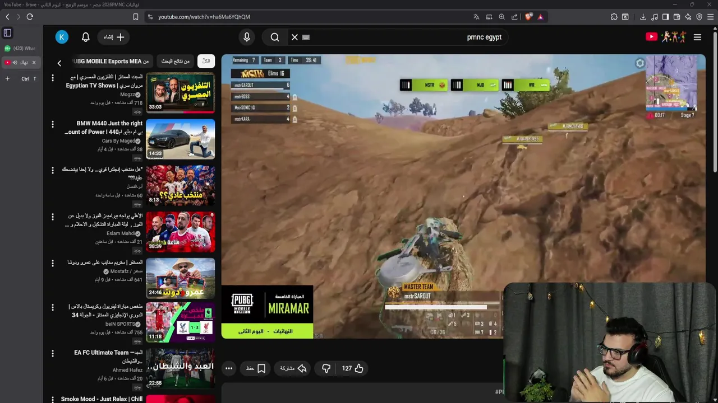
Task: Visit the Mogzz channel link
Action: click(127, 95)
